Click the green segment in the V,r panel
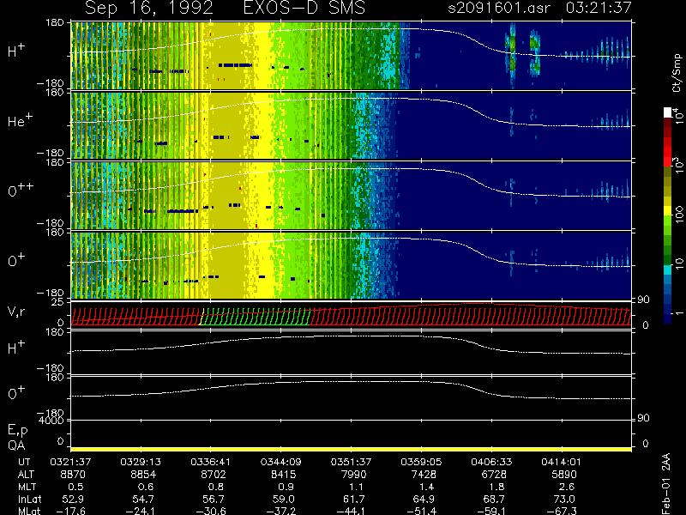The image size is (686, 515). point(255,316)
